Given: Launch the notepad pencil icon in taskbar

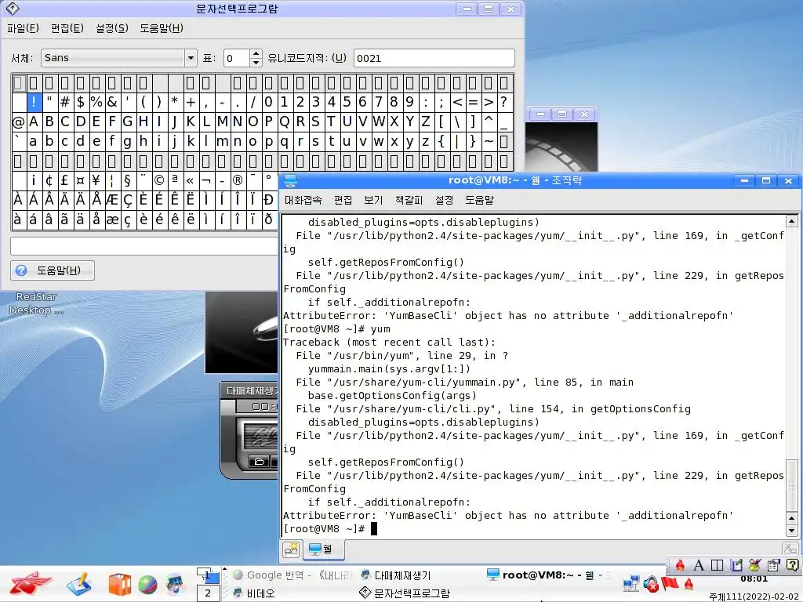Looking at the screenshot, I should tap(78, 584).
